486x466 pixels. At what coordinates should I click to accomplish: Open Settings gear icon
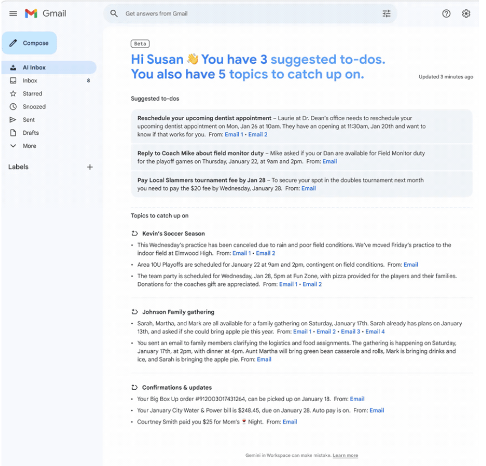(x=466, y=14)
